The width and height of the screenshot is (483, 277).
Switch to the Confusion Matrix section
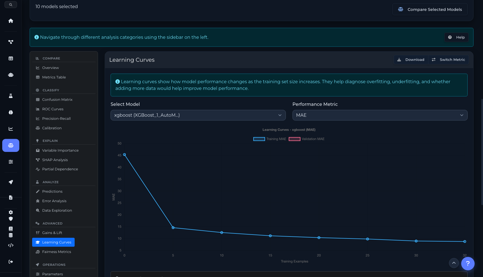[x=57, y=99]
